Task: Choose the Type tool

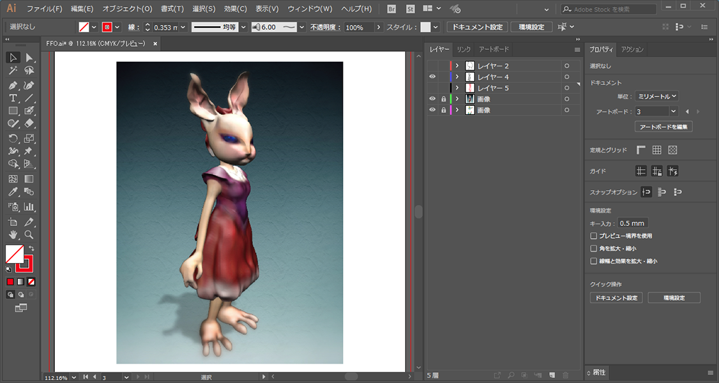Action: pos(13,98)
